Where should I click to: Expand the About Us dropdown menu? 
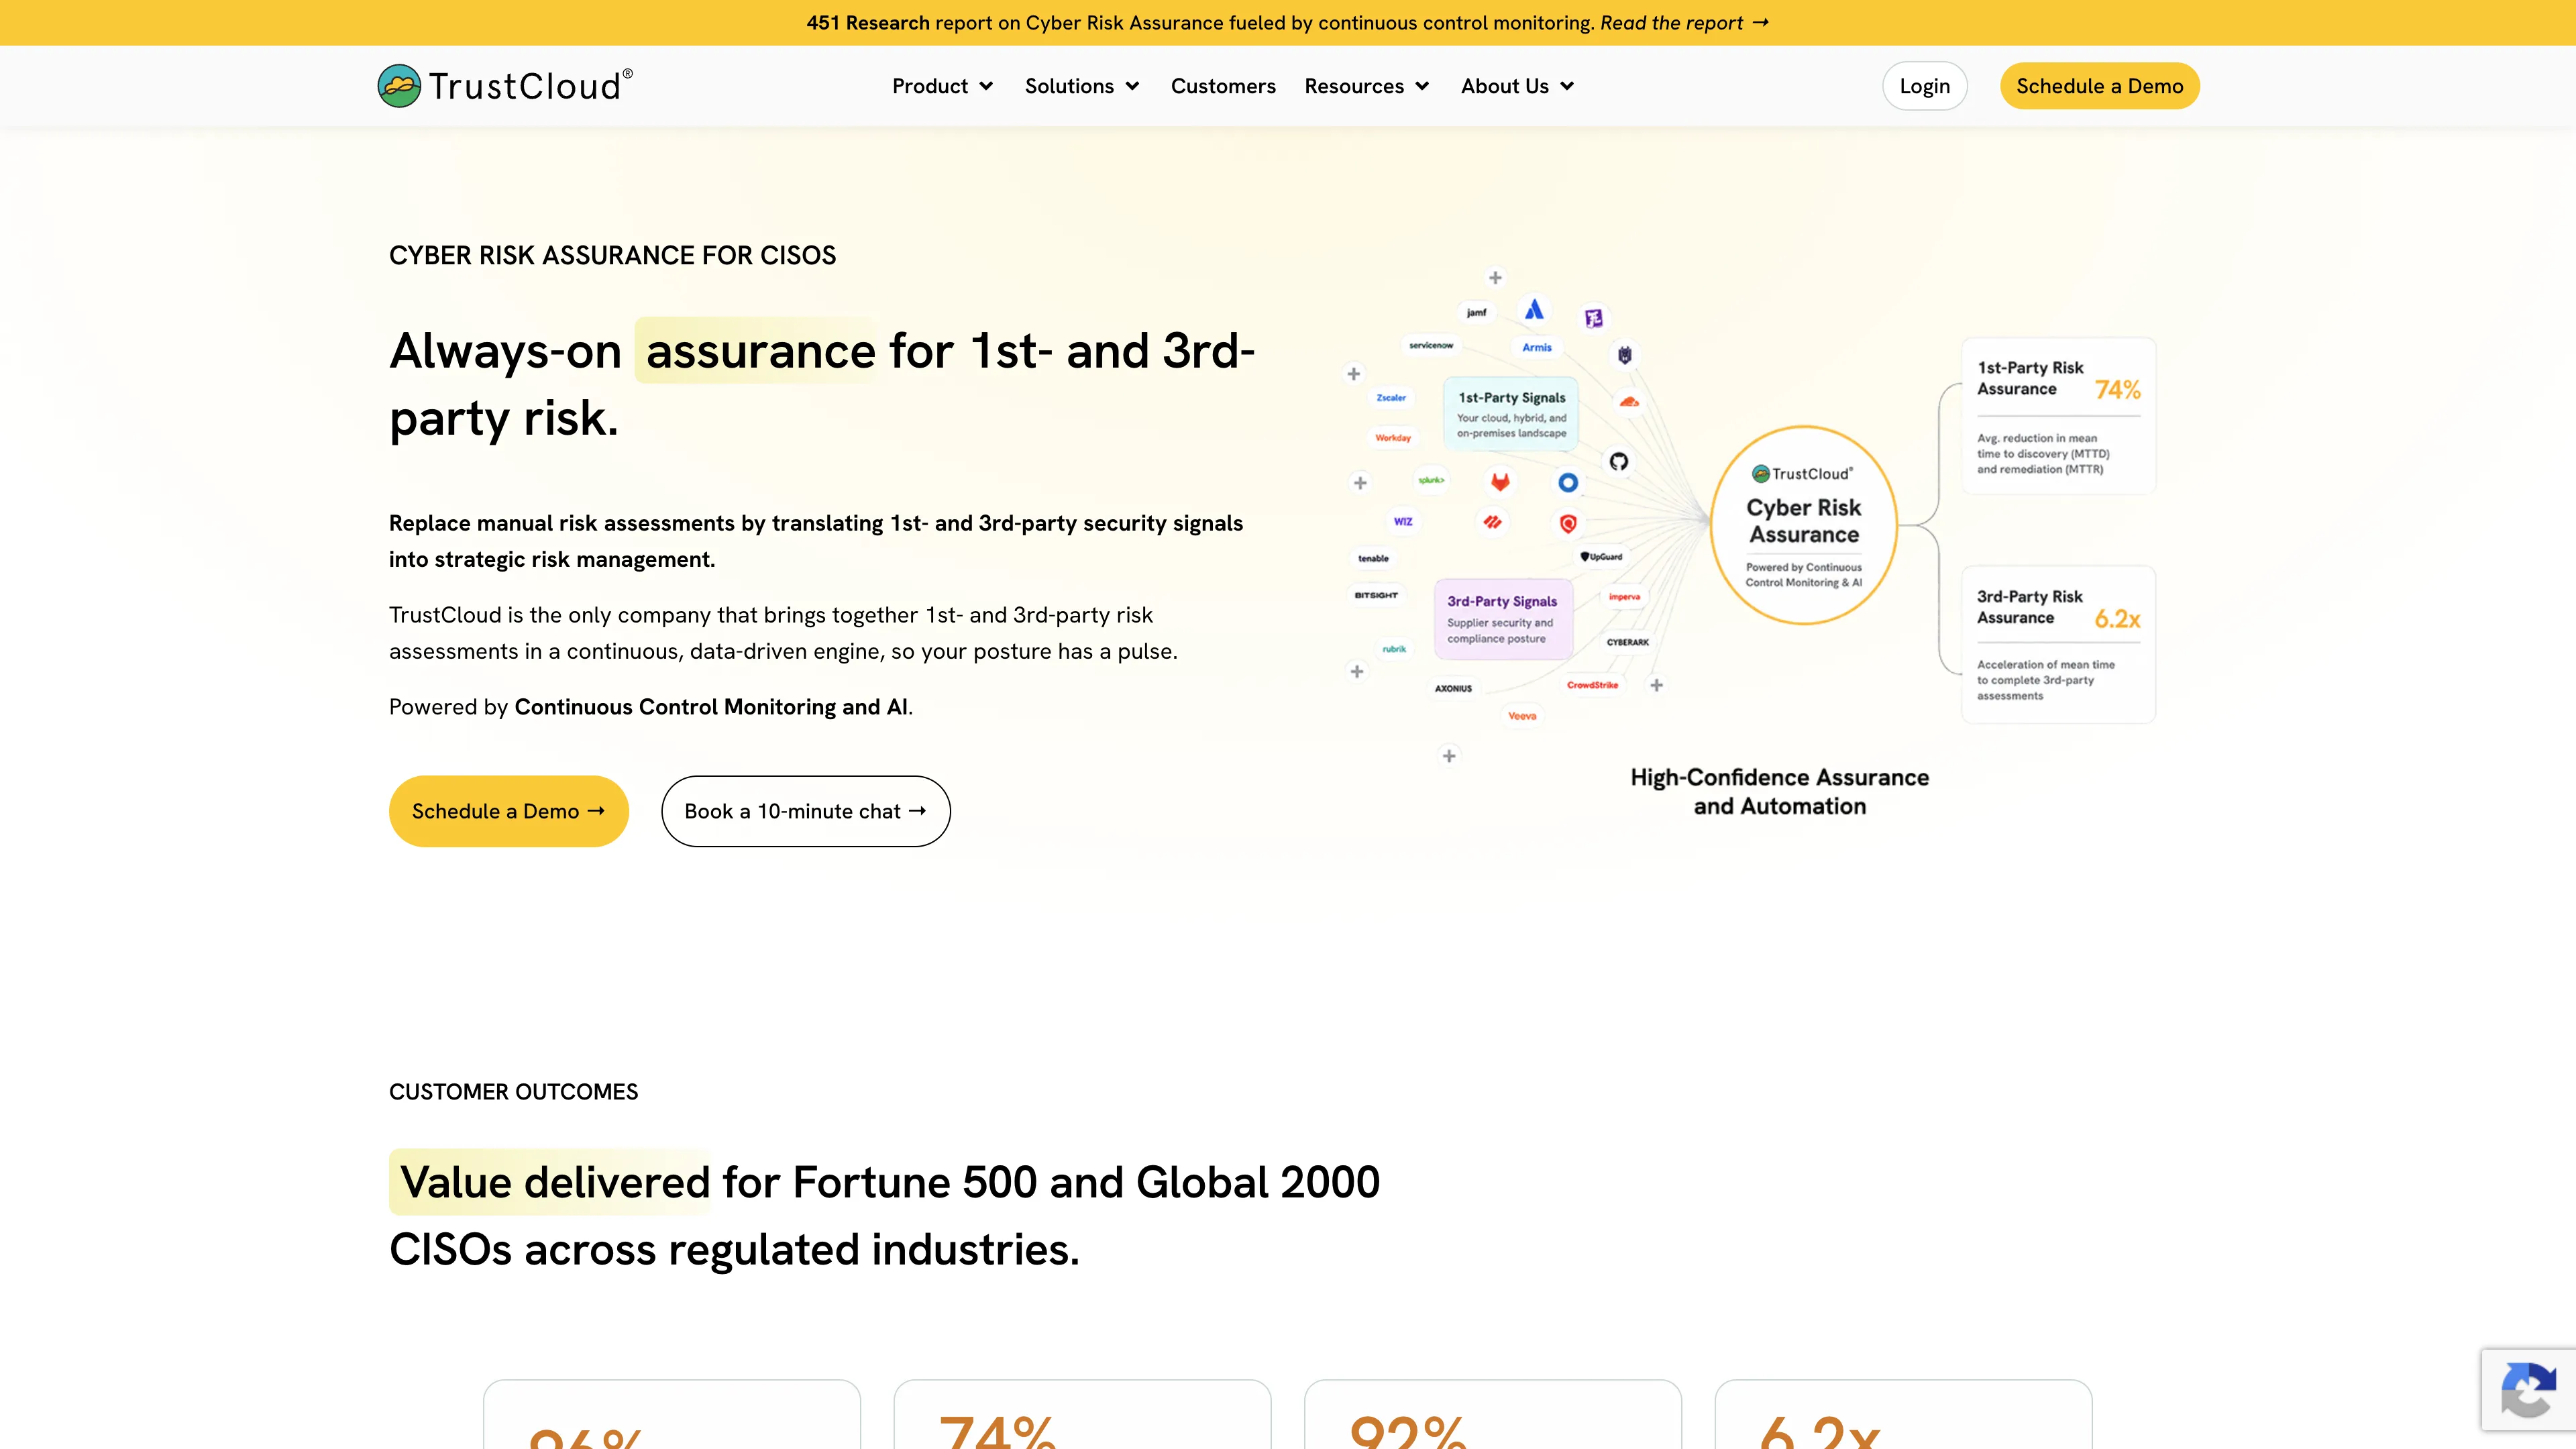pyautogui.click(x=1517, y=86)
